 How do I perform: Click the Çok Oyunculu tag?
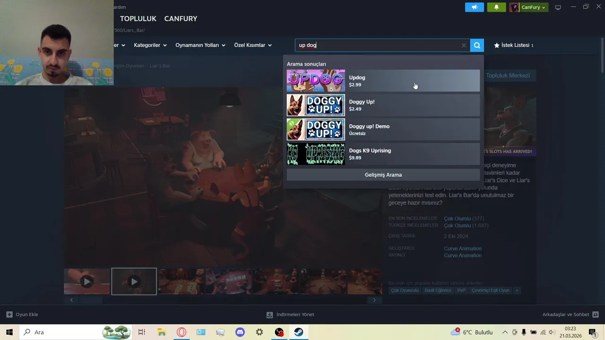405,290
